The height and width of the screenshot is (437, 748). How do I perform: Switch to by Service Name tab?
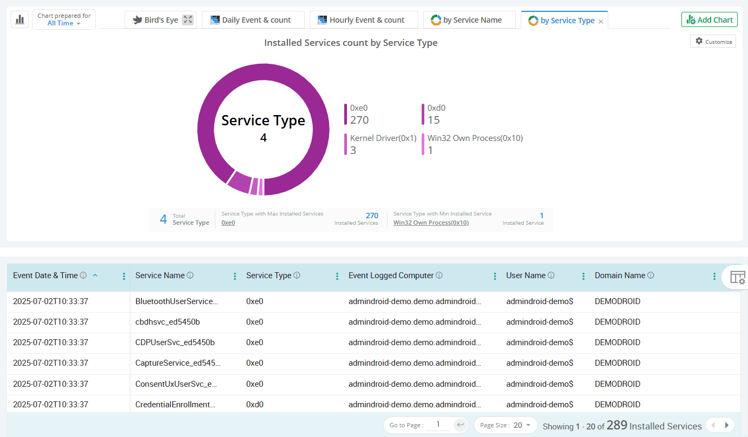tap(469, 20)
